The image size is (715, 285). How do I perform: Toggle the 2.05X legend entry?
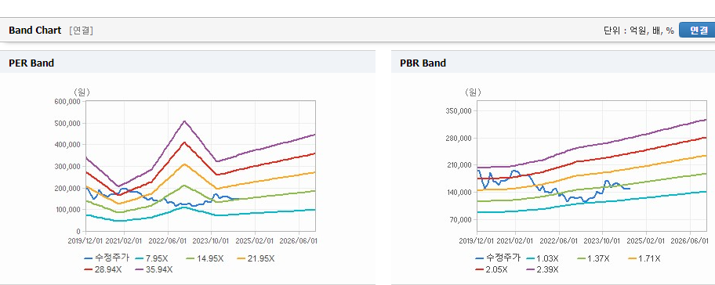tap(492, 269)
